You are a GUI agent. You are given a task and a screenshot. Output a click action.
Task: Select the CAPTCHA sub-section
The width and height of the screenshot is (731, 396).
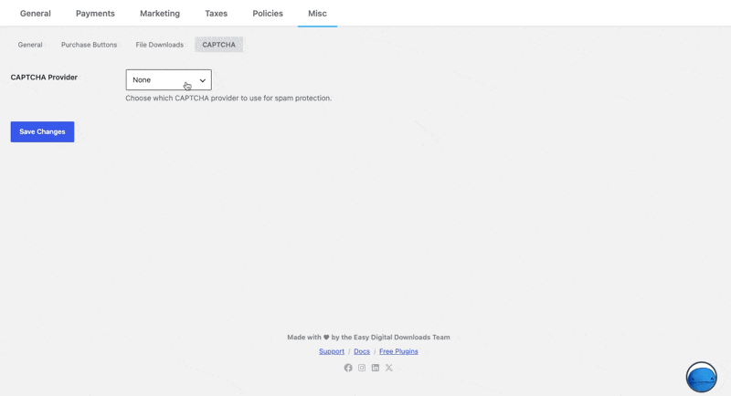coord(218,45)
